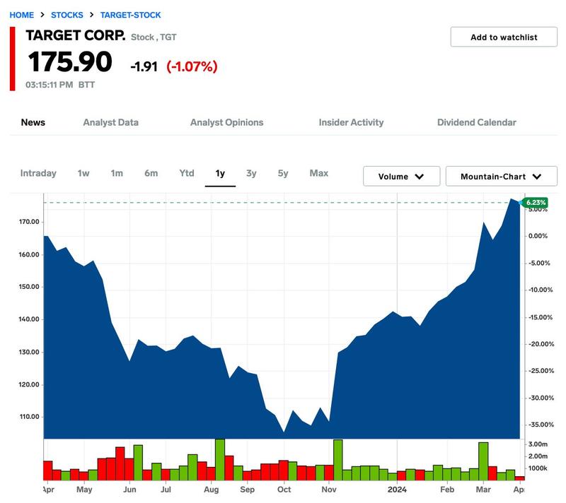Show the 3y chart range
The height and width of the screenshot is (503, 566).
coord(251,173)
